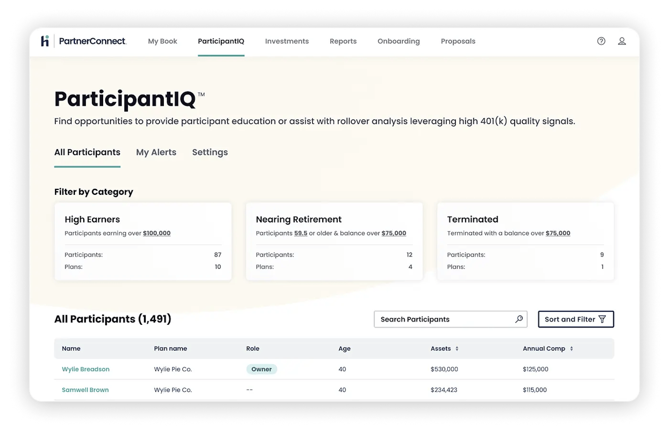Select the Terminated category card

[525, 241]
